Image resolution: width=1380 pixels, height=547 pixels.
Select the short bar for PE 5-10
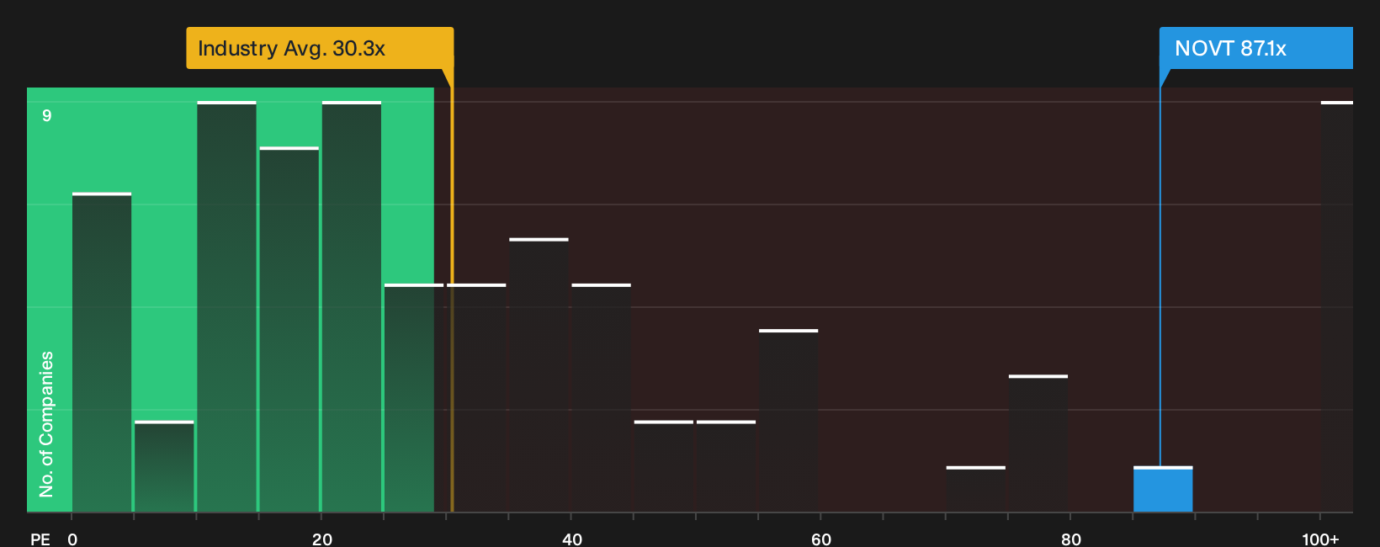[164, 466]
